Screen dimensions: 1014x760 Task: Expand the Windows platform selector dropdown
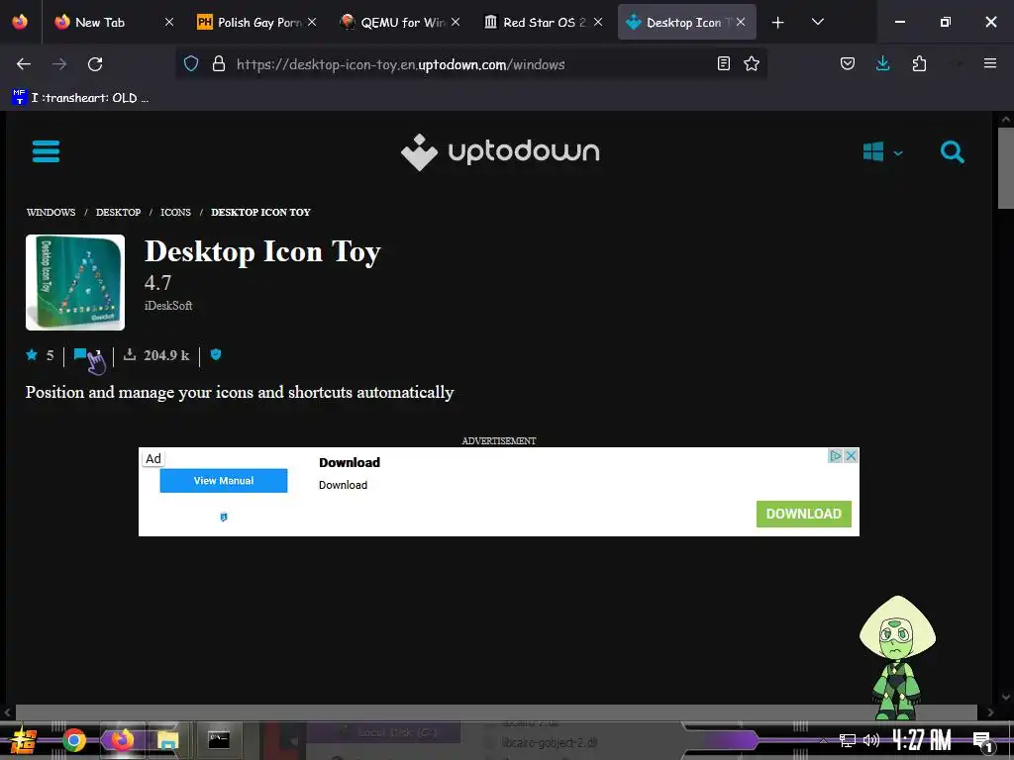[882, 152]
